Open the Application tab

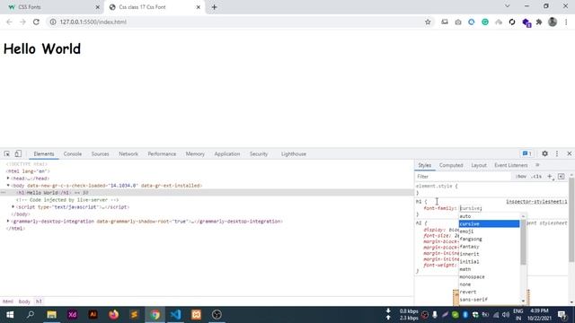pyautogui.click(x=227, y=154)
